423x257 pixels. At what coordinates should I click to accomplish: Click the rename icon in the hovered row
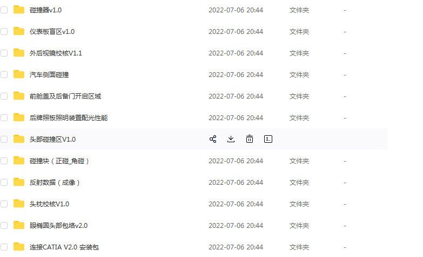[x=268, y=139]
